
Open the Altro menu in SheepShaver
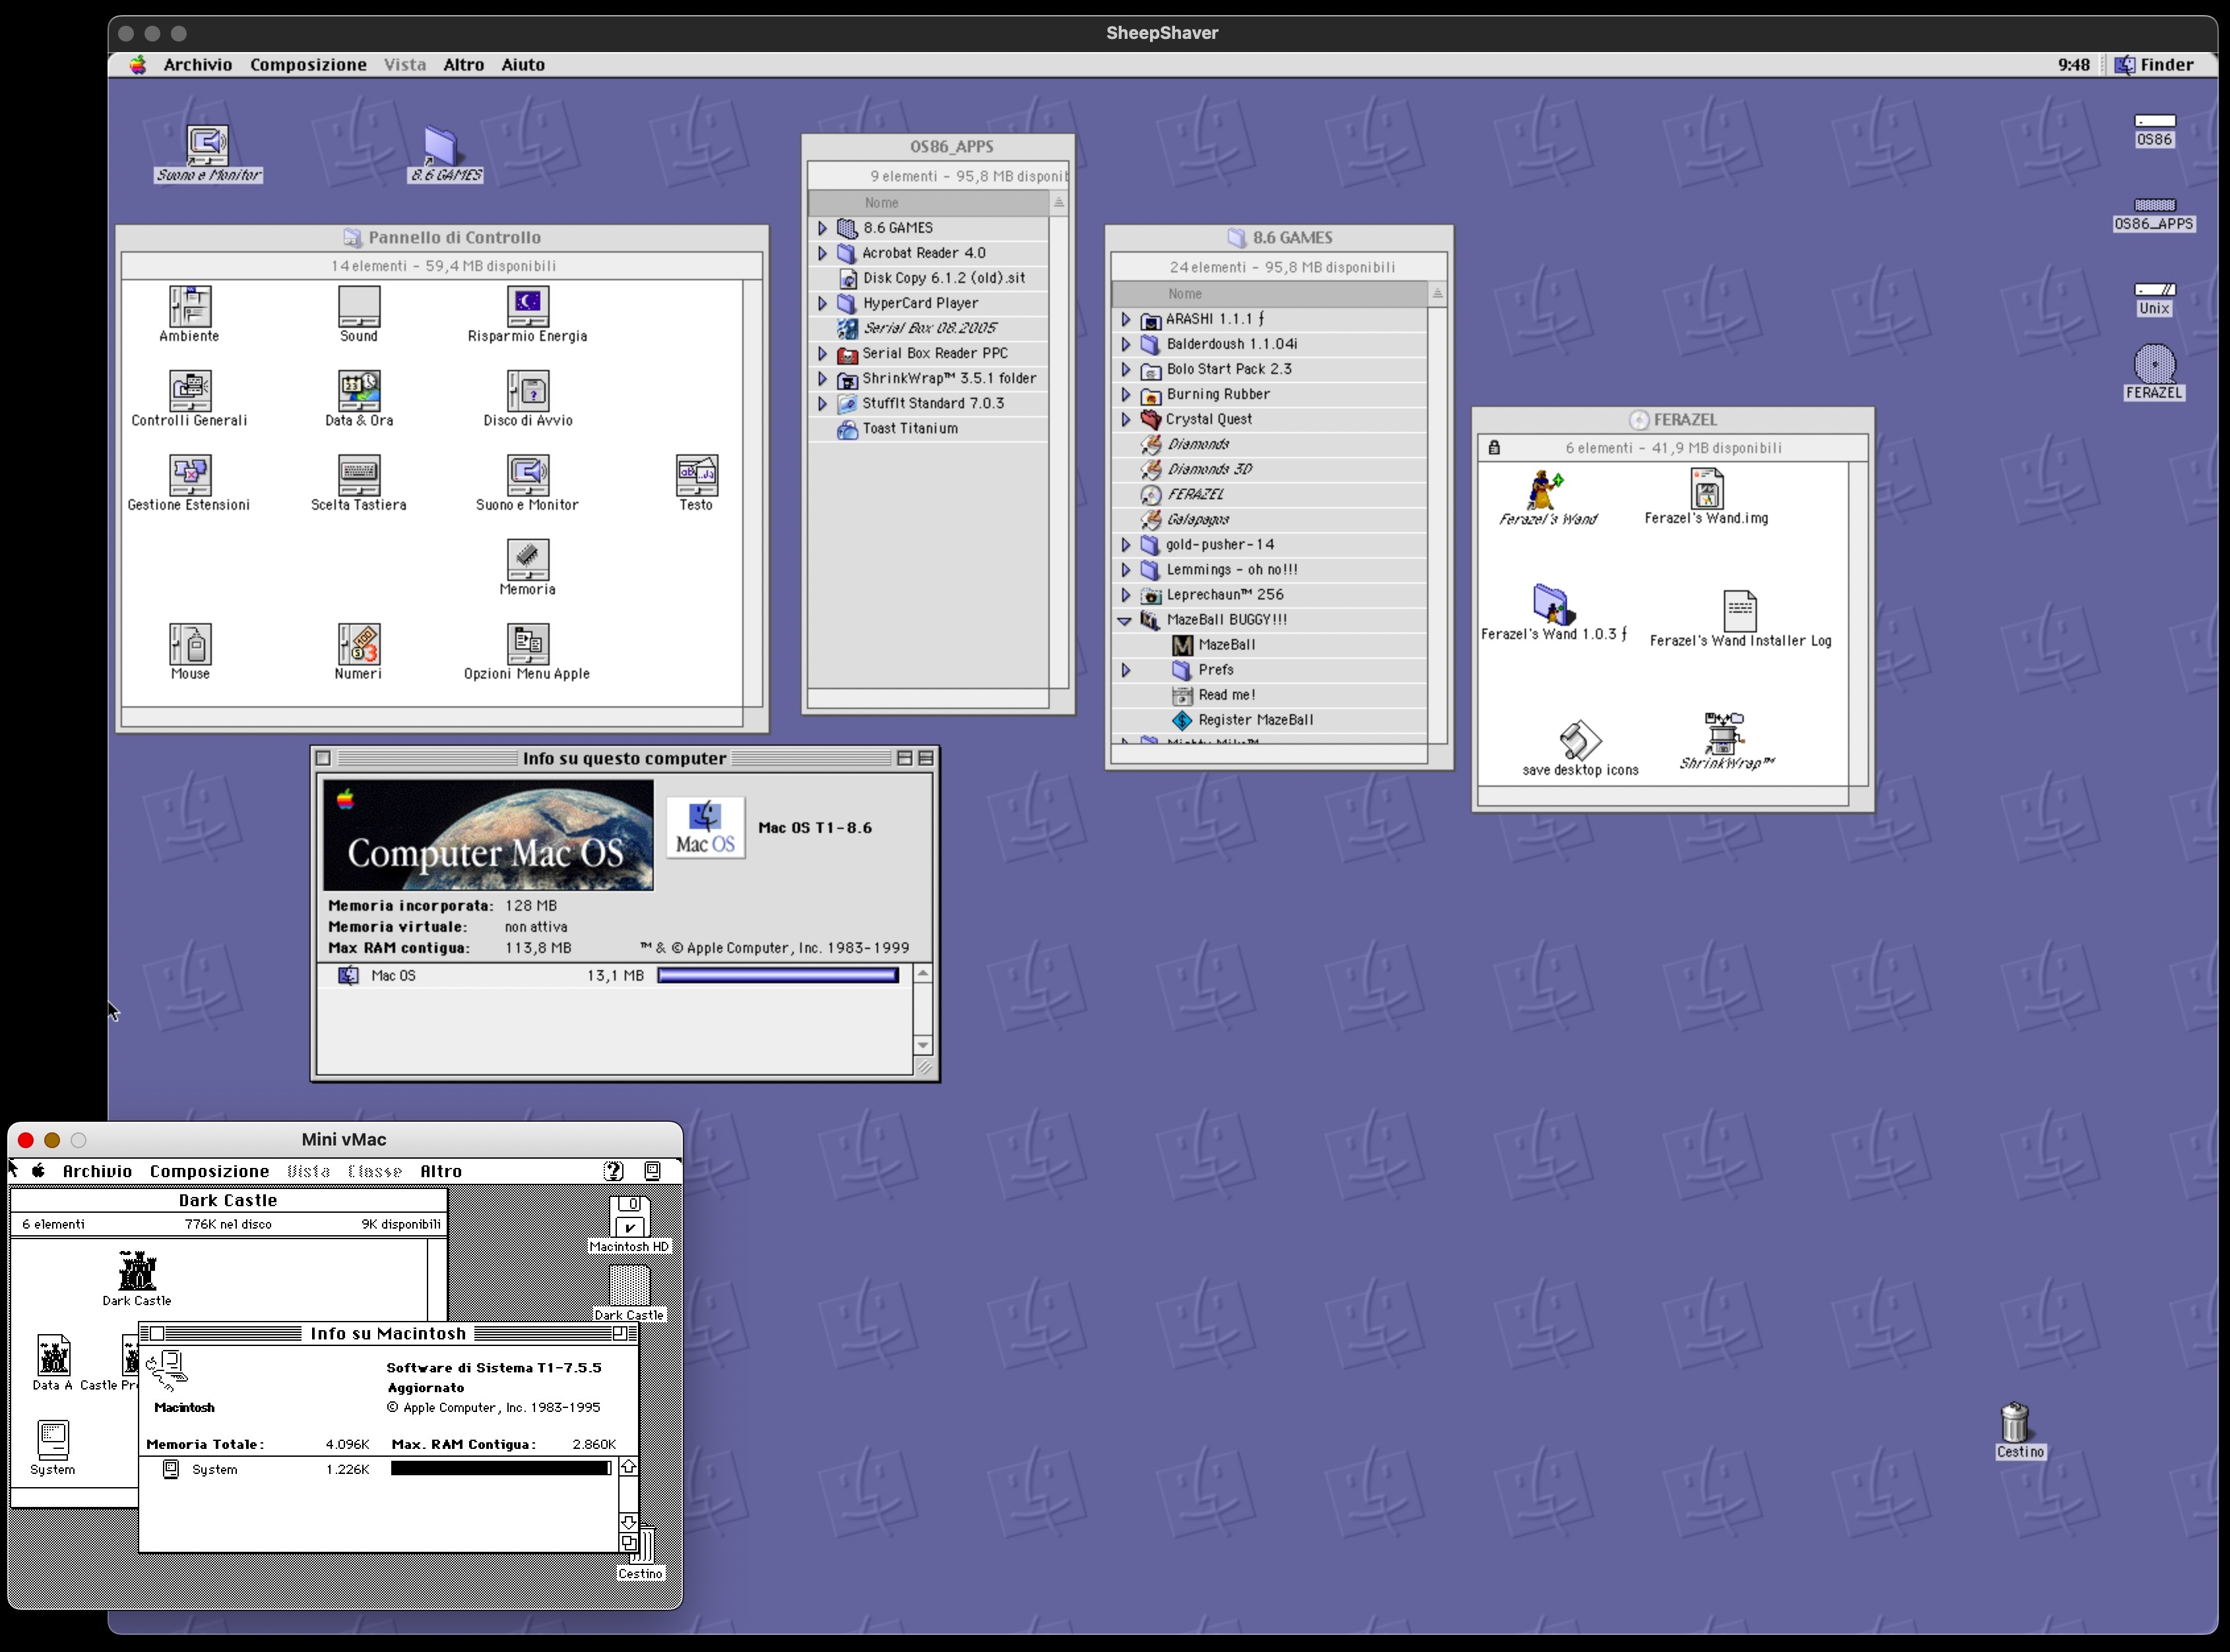[463, 65]
